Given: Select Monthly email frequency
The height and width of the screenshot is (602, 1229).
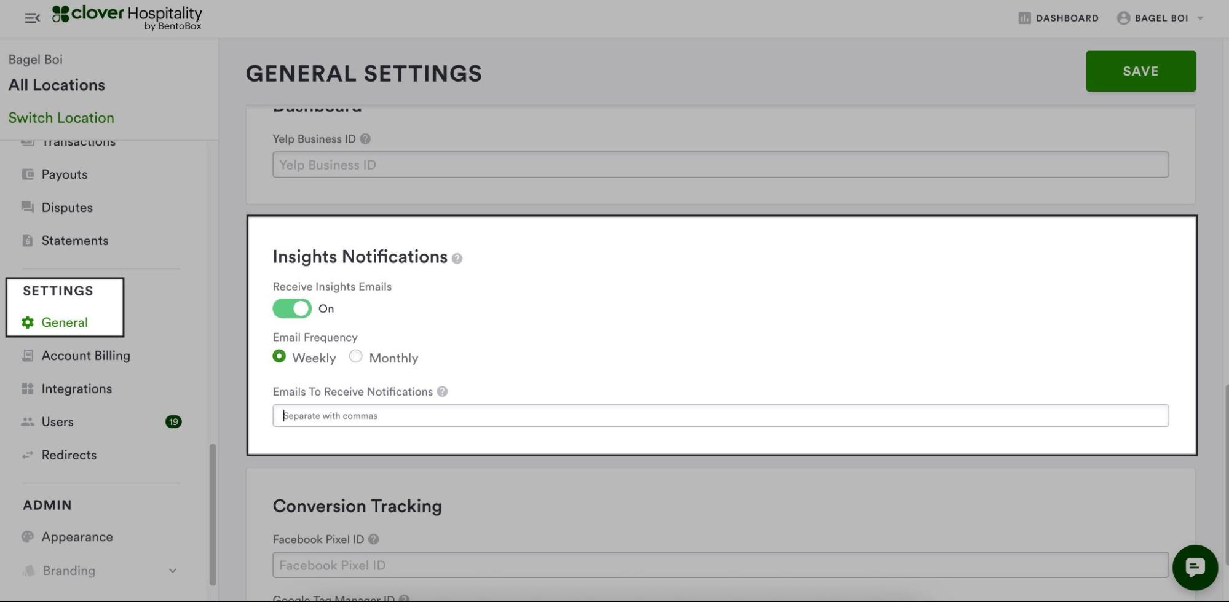Looking at the screenshot, I should pyautogui.click(x=355, y=356).
